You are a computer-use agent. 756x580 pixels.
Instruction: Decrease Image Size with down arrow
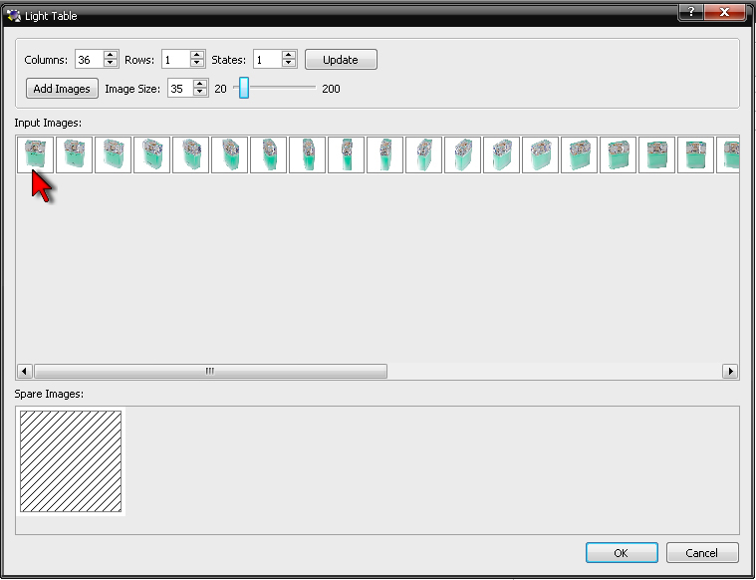(199, 92)
